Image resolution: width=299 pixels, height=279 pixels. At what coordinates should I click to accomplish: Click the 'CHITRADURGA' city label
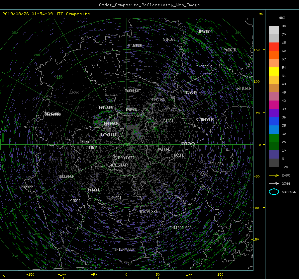point(180,228)
